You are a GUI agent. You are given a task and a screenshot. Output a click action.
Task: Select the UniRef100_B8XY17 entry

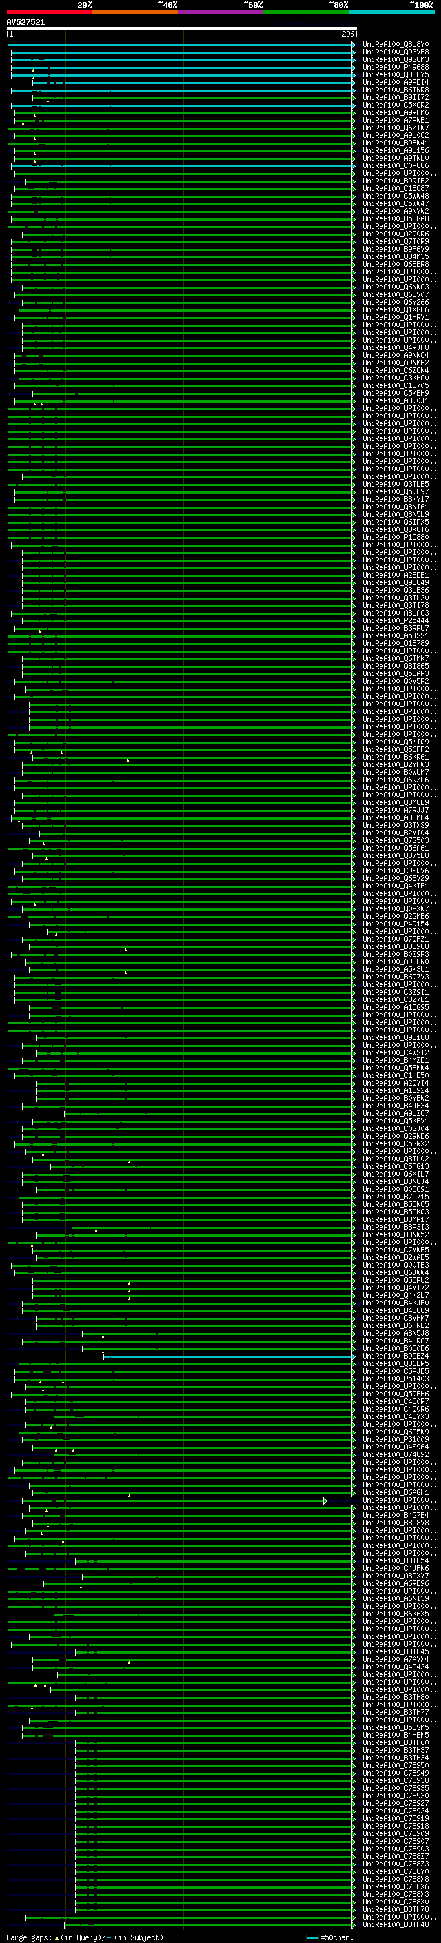point(395,499)
